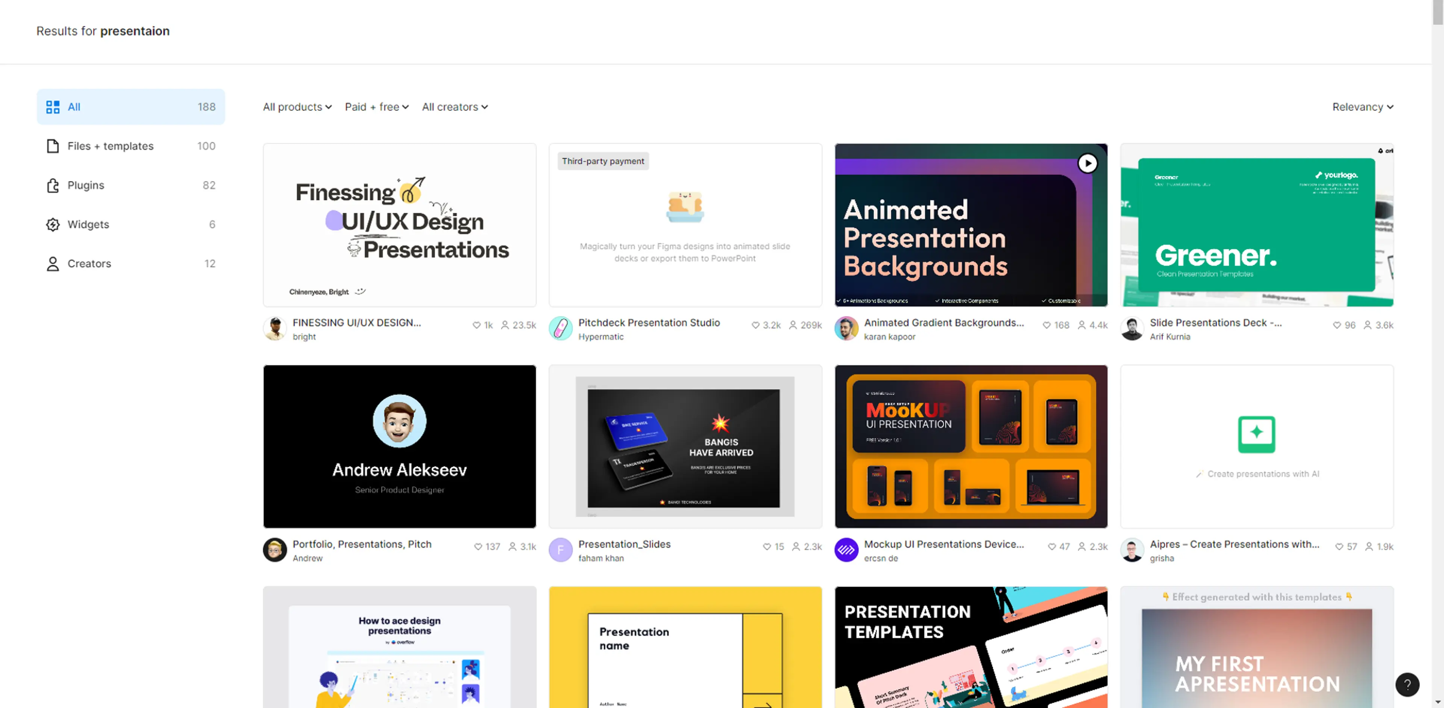Open MY FIRST APRESENTATION thumbnail
This screenshot has height=708, width=1444.
tap(1257, 647)
